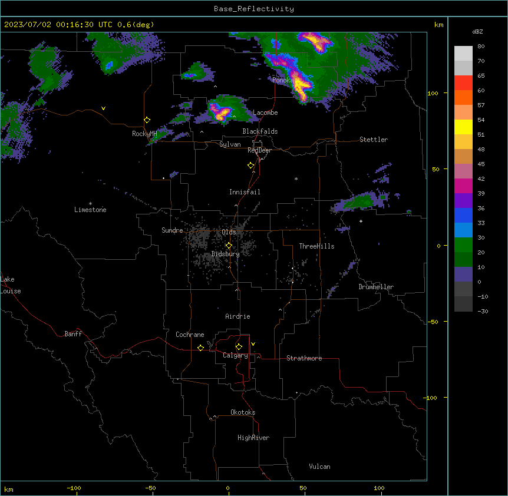Screen dimensions: 508x496
Task: Click the RedDeer city label
Action: click(x=259, y=150)
